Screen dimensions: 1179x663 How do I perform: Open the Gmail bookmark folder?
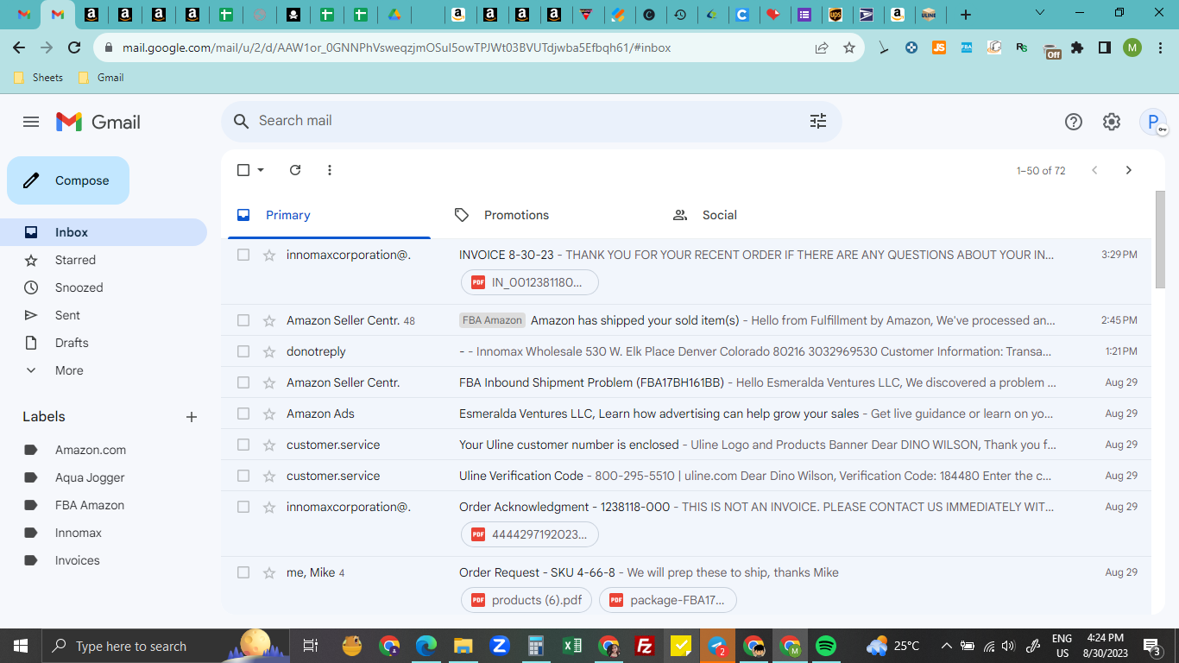click(x=101, y=78)
